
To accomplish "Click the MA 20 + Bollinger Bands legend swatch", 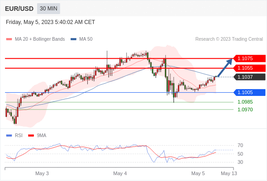I will coord(9,39).
